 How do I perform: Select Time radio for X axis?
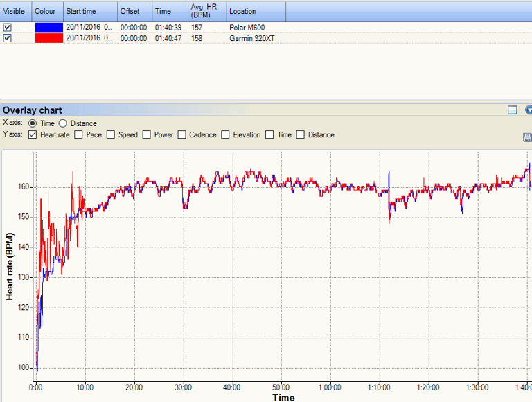click(x=33, y=123)
